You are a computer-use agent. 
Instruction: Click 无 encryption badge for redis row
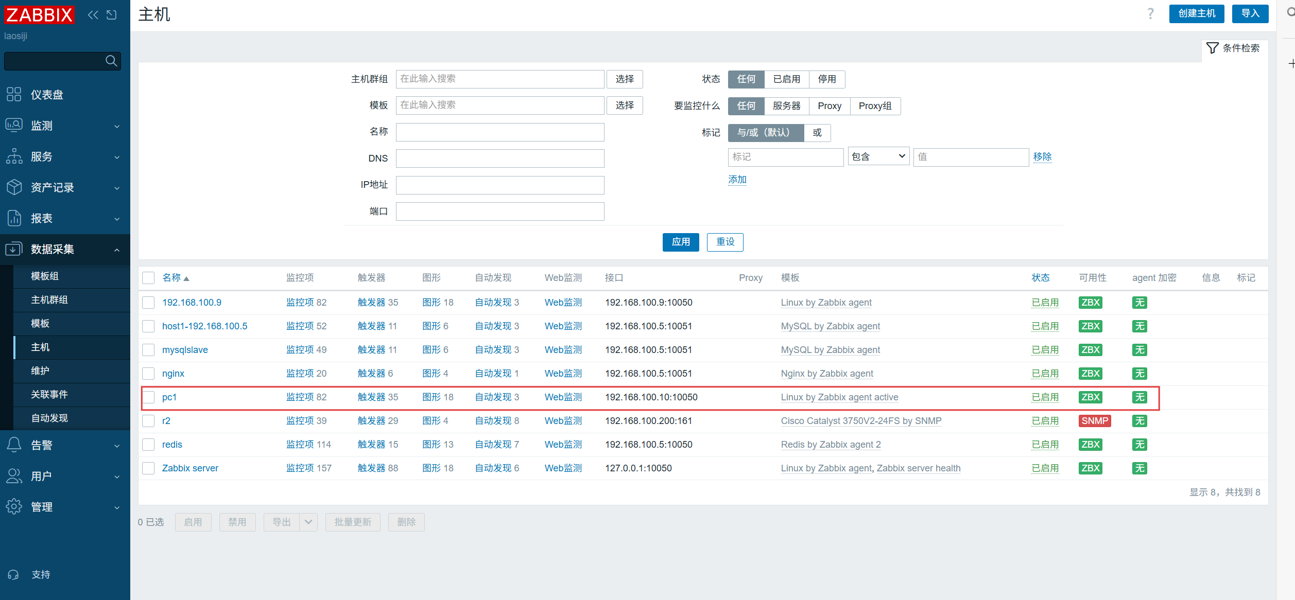coord(1139,445)
